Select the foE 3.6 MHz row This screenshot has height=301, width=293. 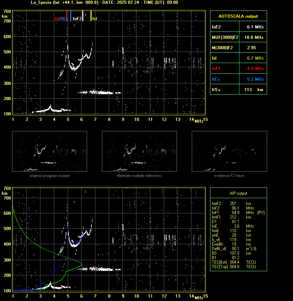coord(233,226)
